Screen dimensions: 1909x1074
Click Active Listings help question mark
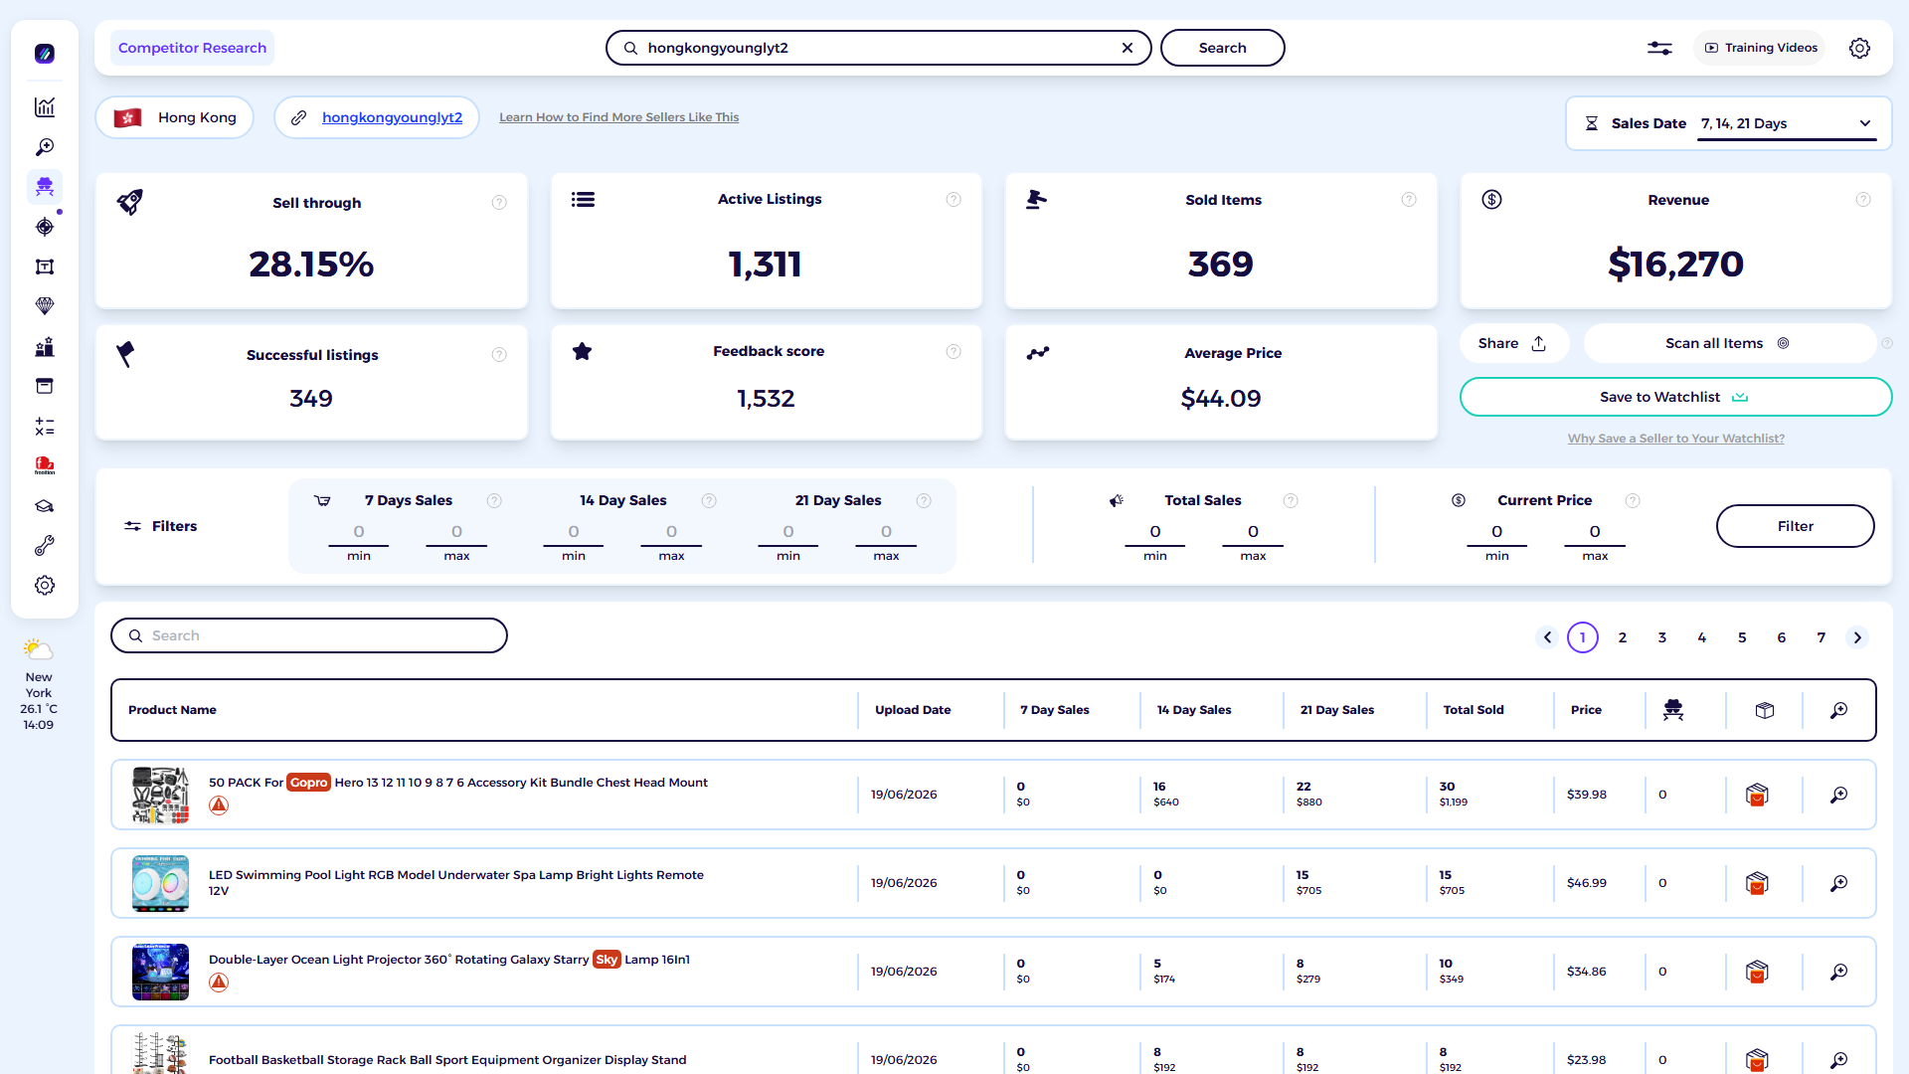(954, 200)
